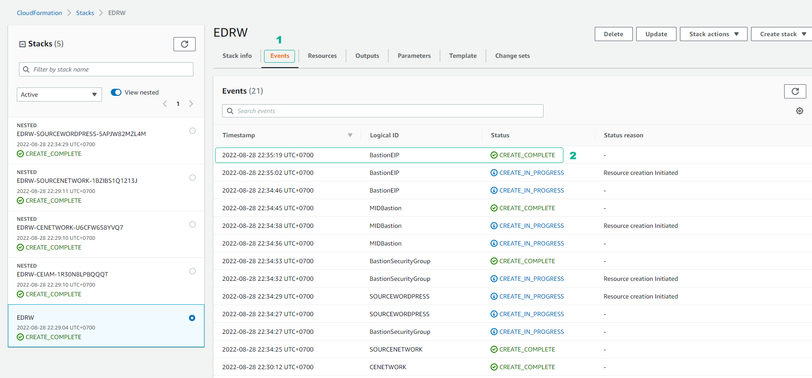812x378 pixels.
Task: Click timestamp 2022-08-28 22:30:12
Action: click(268, 367)
